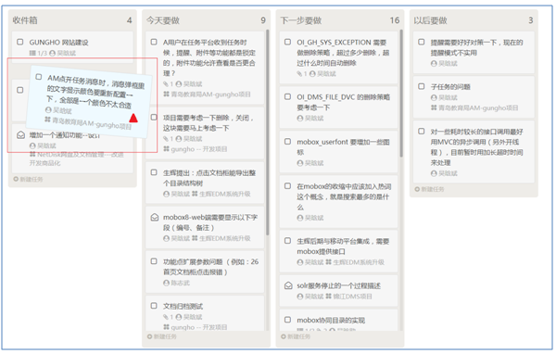Add new task in 以后要做 column
556x354 pixels.
[x=429, y=189]
